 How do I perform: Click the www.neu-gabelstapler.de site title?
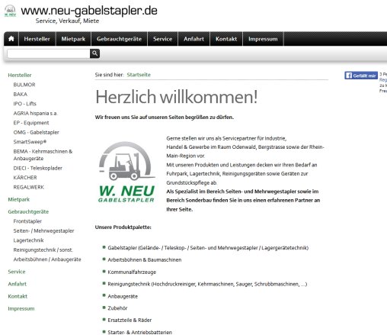point(89,11)
